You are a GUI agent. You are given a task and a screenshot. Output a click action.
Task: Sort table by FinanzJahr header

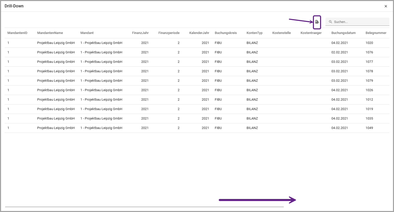pos(140,33)
